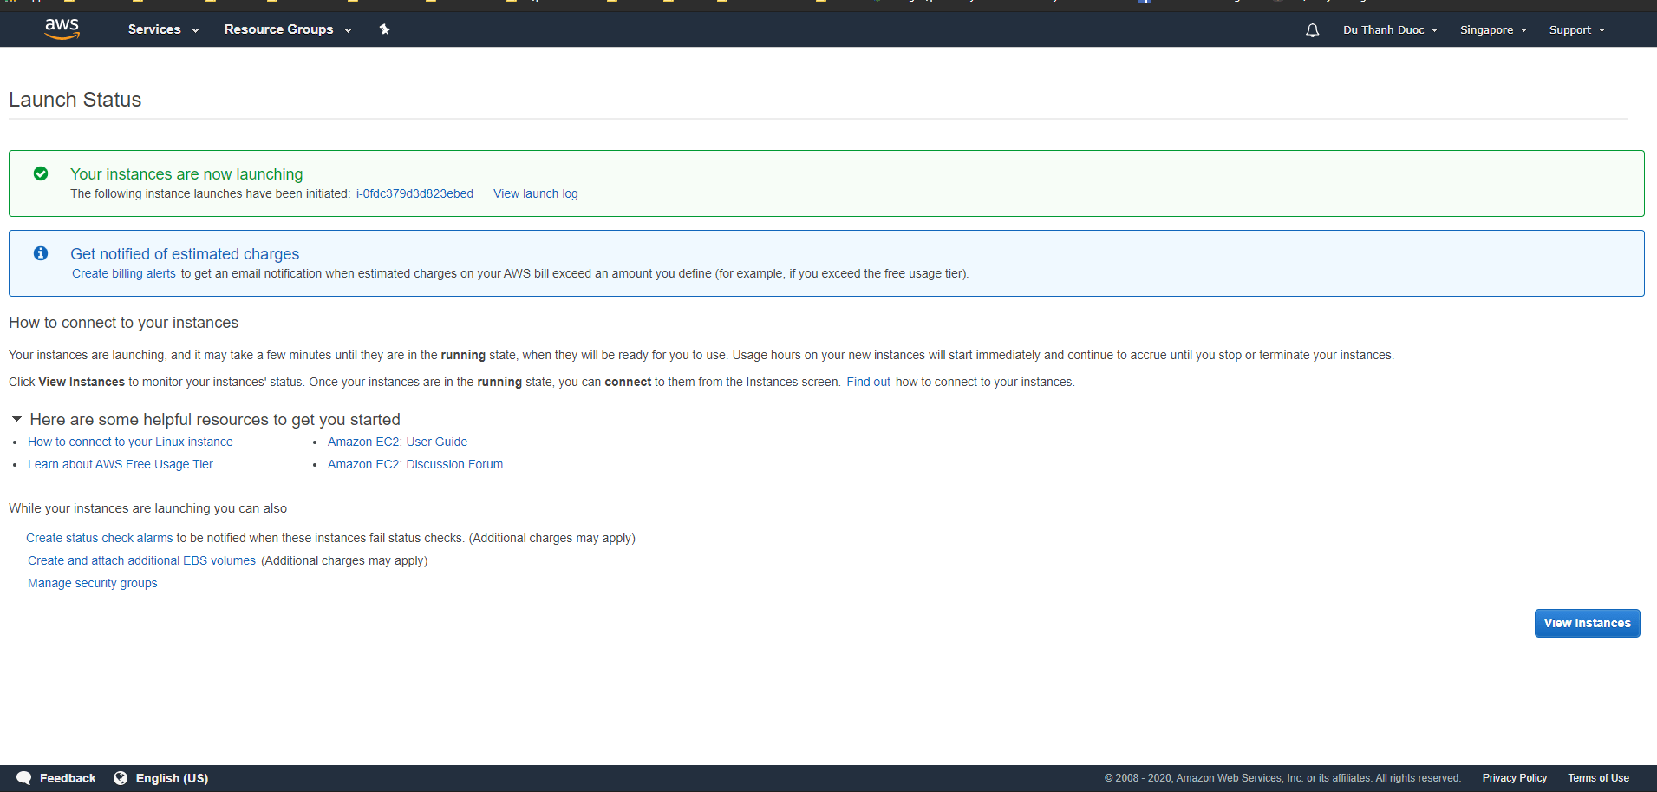Open Amazon EC2: User Guide link
This screenshot has height=792, width=1657.
pos(397,442)
